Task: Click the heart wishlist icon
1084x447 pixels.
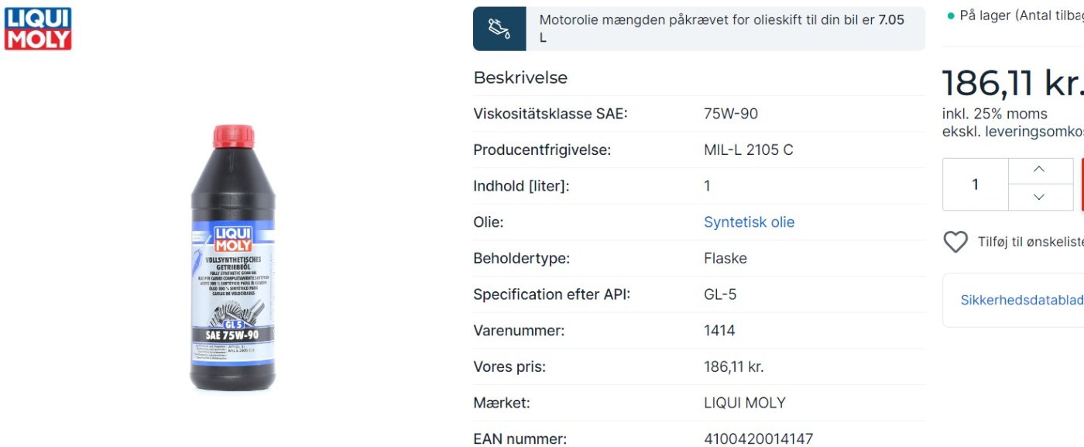Action: click(x=955, y=242)
